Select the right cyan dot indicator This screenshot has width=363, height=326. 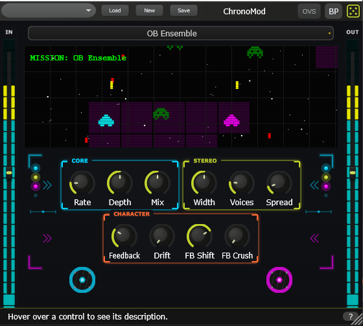(x=326, y=168)
